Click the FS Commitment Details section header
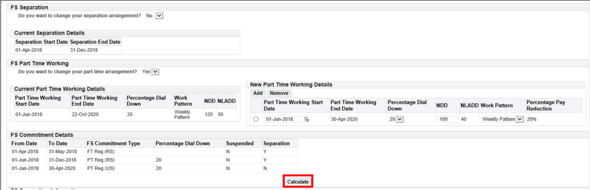Viewport: 590px width, 190px height. [42, 135]
